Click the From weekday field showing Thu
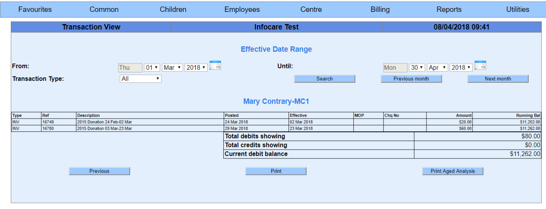This screenshot has height=209, width=546. tap(130, 68)
